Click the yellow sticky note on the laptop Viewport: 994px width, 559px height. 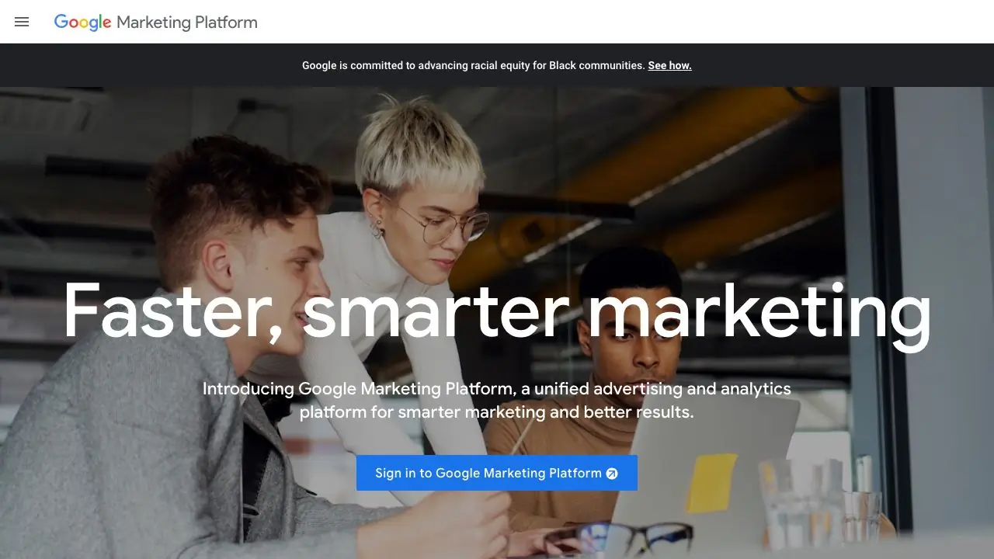pyautogui.click(x=711, y=482)
